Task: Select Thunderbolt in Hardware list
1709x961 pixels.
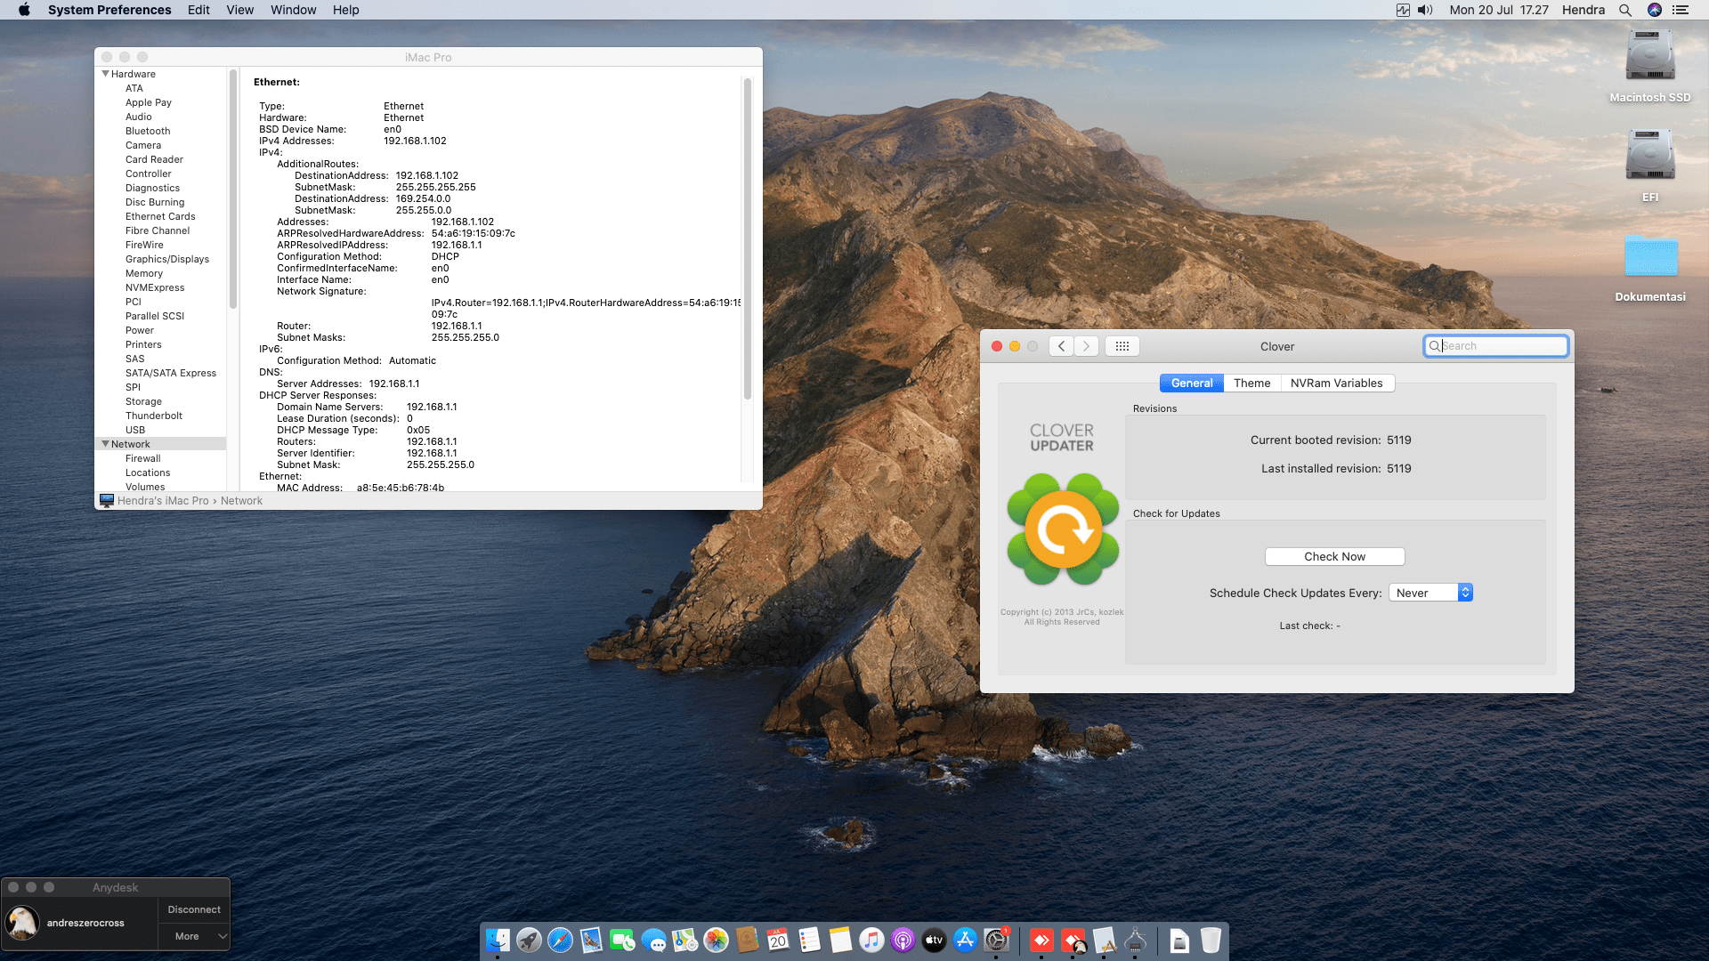Action: (154, 416)
